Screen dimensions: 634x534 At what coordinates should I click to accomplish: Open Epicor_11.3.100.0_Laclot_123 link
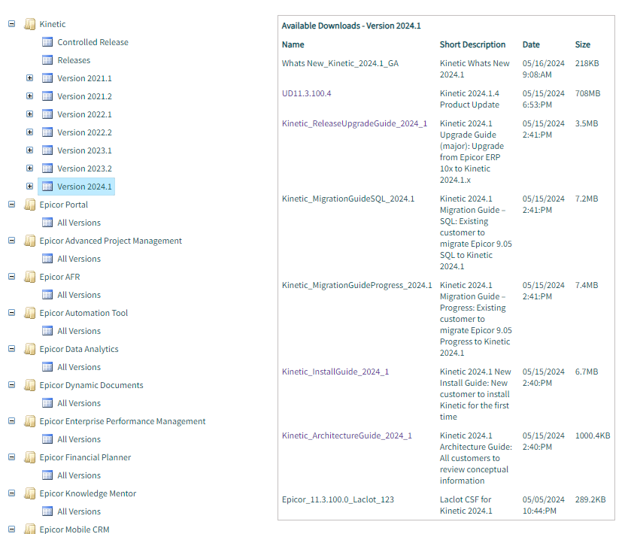(338, 499)
